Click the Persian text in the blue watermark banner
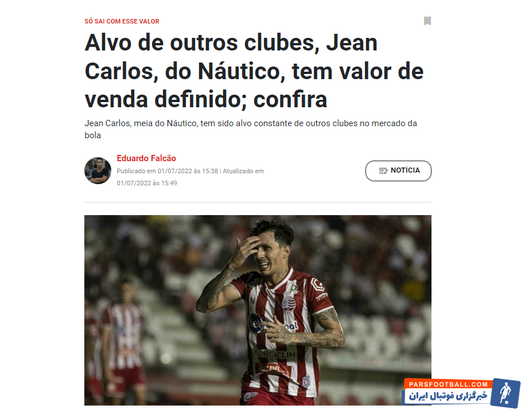This screenshot has height=409, width=521. tap(448, 396)
